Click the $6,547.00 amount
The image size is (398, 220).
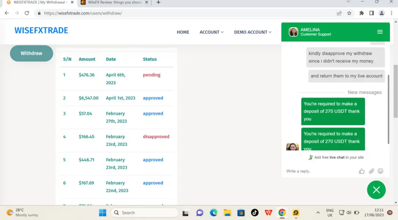click(x=88, y=98)
